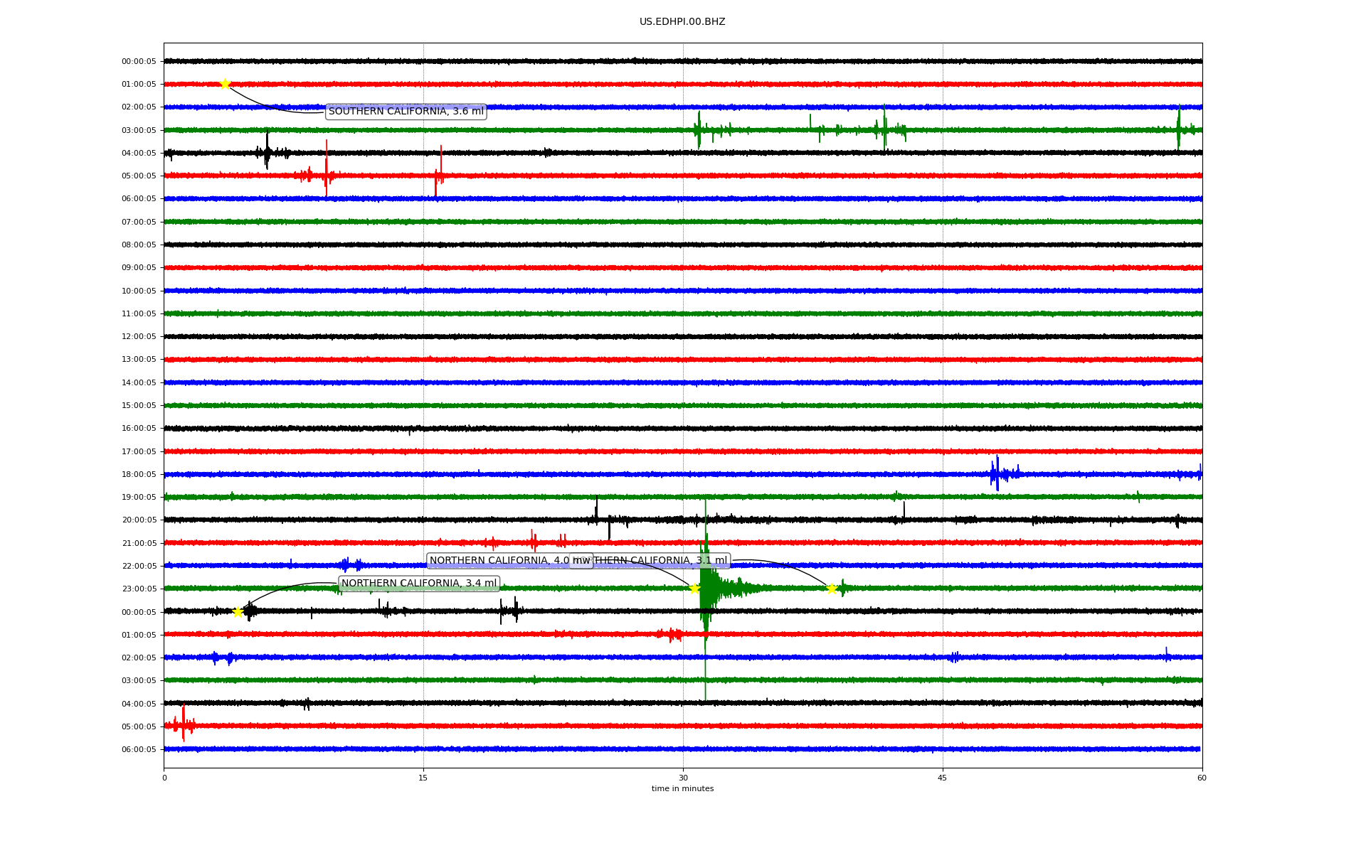Select the CALIFORNIA, 3.1 ml annotation box
The height and width of the screenshot is (853, 1366).
coord(662,561)
